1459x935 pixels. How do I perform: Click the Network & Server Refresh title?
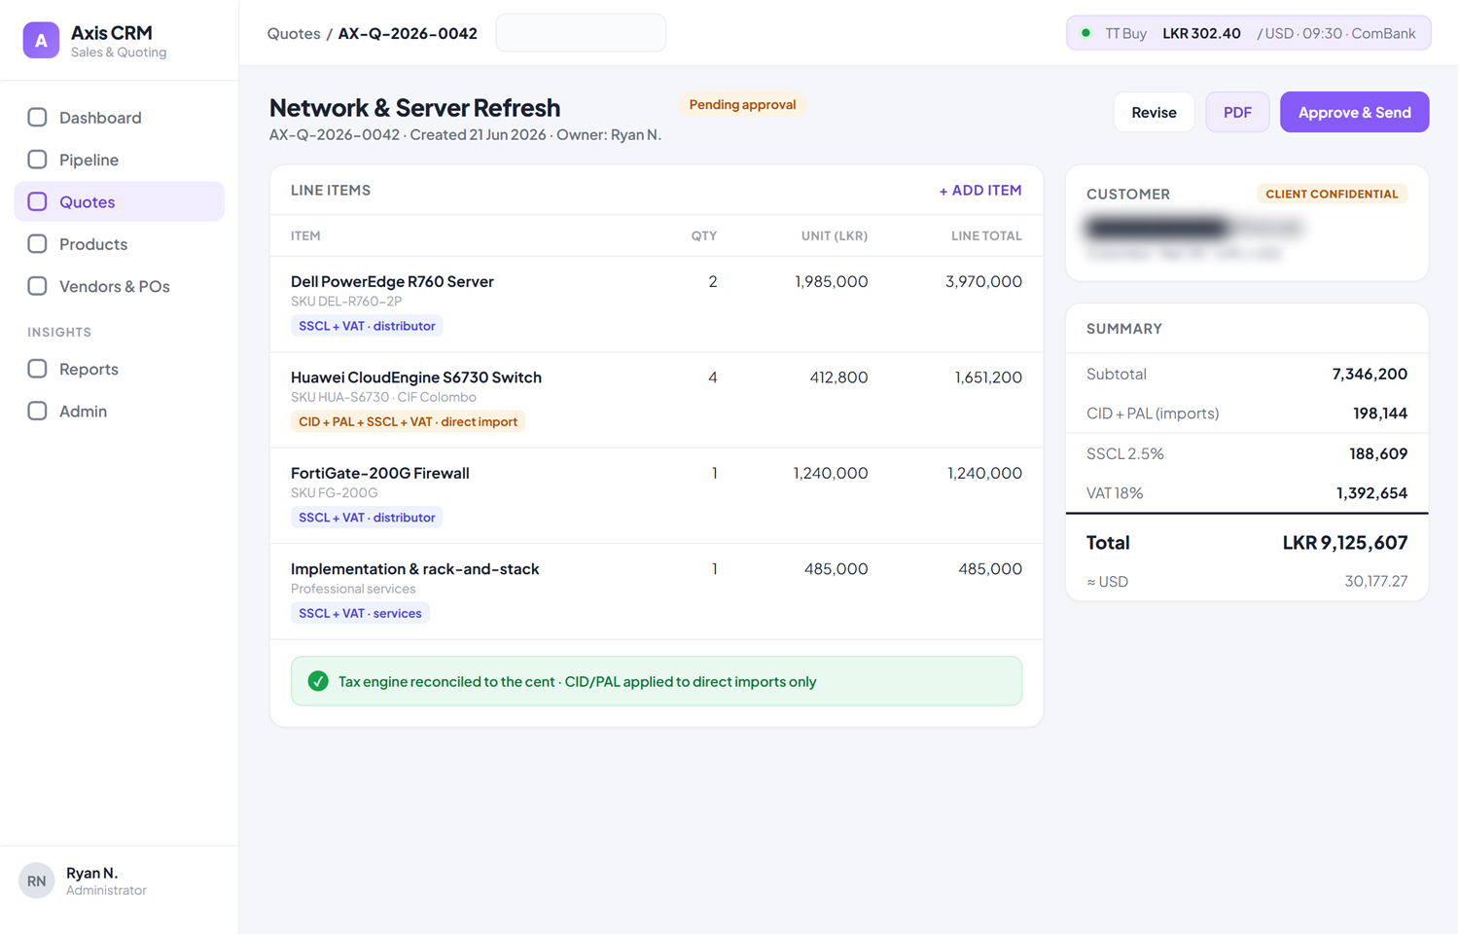coord(414,107)
